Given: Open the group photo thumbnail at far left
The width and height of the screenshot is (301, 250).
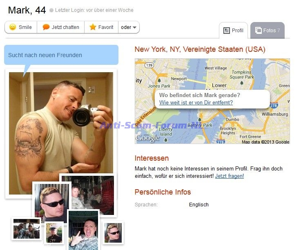Looking at the screenshot, I should (x=27, y=229).
